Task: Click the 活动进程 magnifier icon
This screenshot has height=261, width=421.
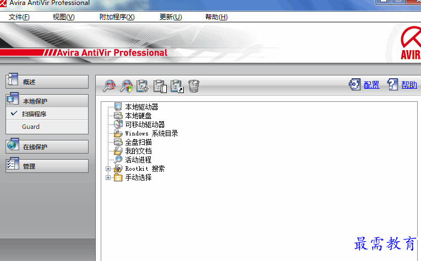Action: click(x=118, y=160)
